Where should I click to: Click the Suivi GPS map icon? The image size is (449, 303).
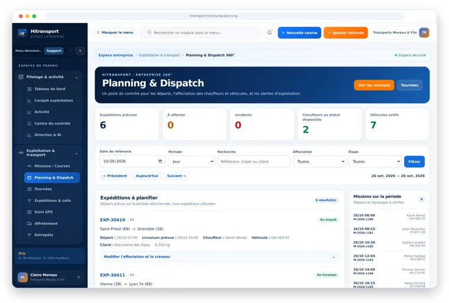click(29, 212)
